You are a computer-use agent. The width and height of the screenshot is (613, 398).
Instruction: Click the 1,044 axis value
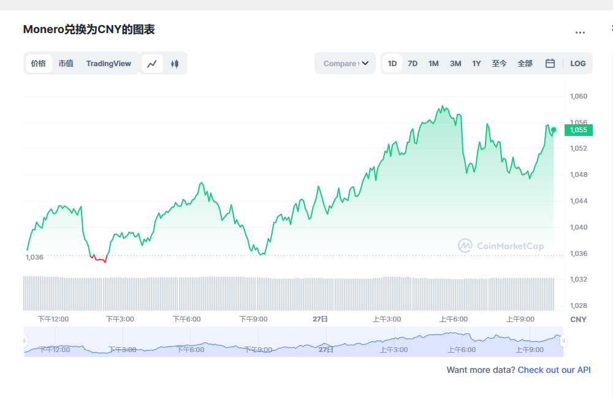[x=579, y=201]
